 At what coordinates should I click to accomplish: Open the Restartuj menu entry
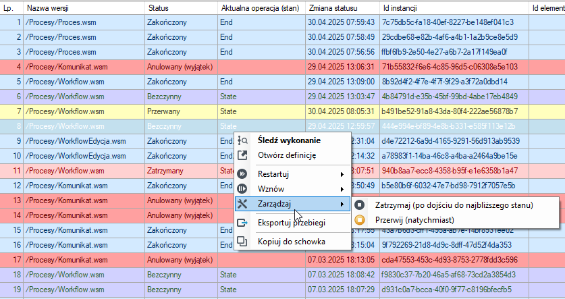[x=292, y=174]
